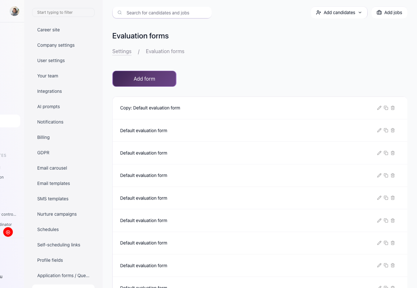
Task: Follow the Settings breadcrumb link
Action: click(122, 51)
